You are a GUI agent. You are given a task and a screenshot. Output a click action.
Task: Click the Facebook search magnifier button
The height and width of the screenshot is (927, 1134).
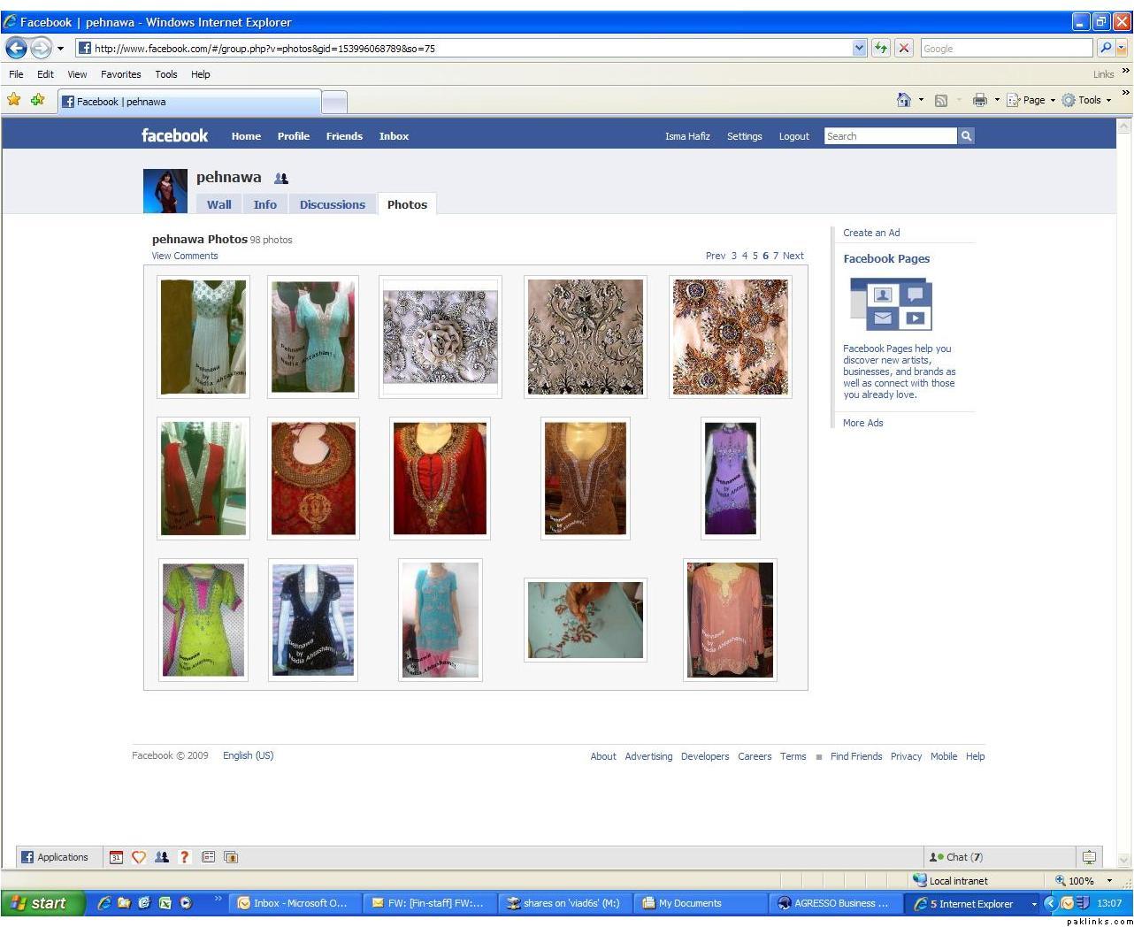[x=966, y=136]
